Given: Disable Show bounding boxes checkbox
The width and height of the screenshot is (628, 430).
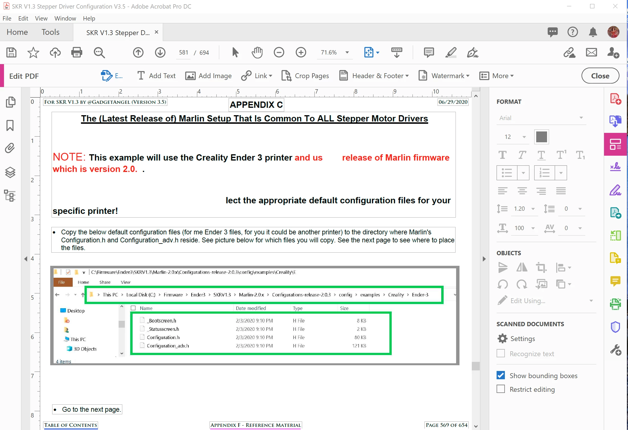Looking at the screenshot, I should 501,376.
